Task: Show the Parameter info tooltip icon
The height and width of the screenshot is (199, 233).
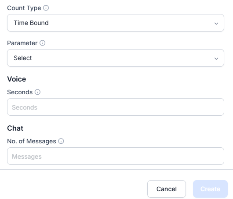Action: (42, 43)
